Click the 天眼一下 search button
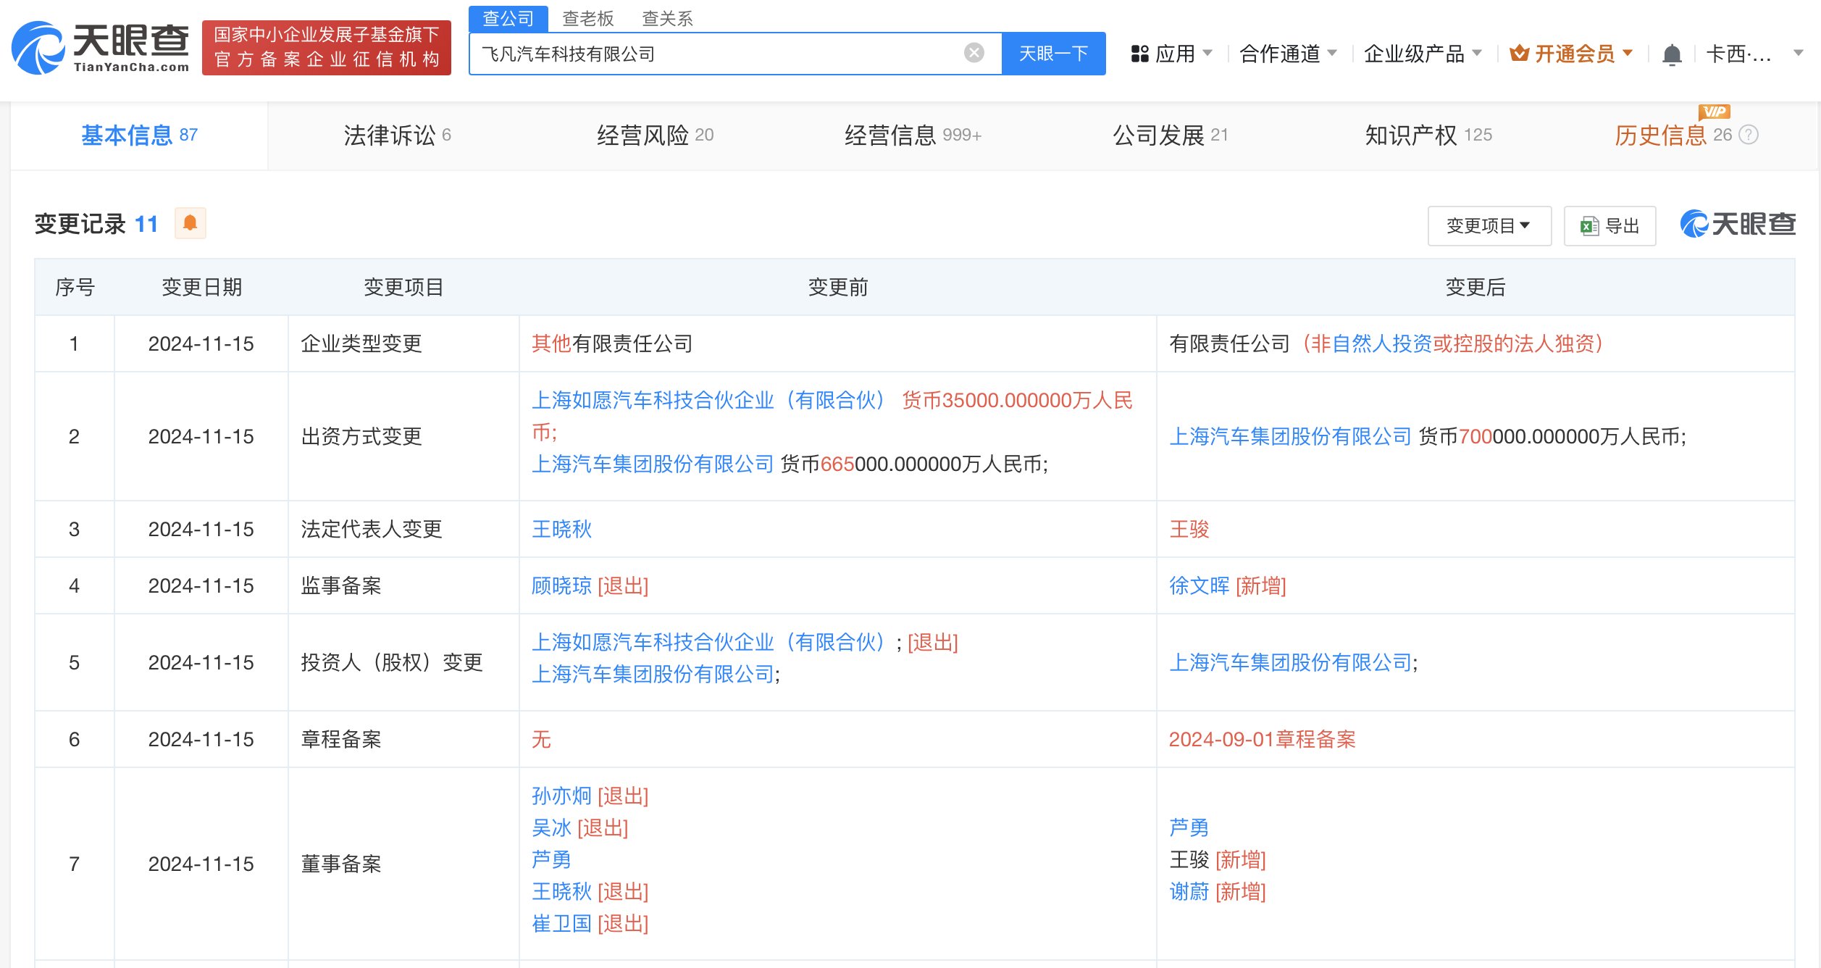The height and width of the screenshot is (968, 1821). pos(1054,54)
